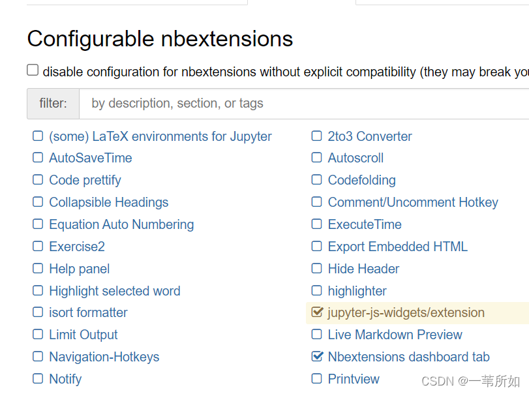Screen dimensions: 529x394
Task: Enable the Code prettify checkbox
Action: pyautogui.click(x=38, y=180)
